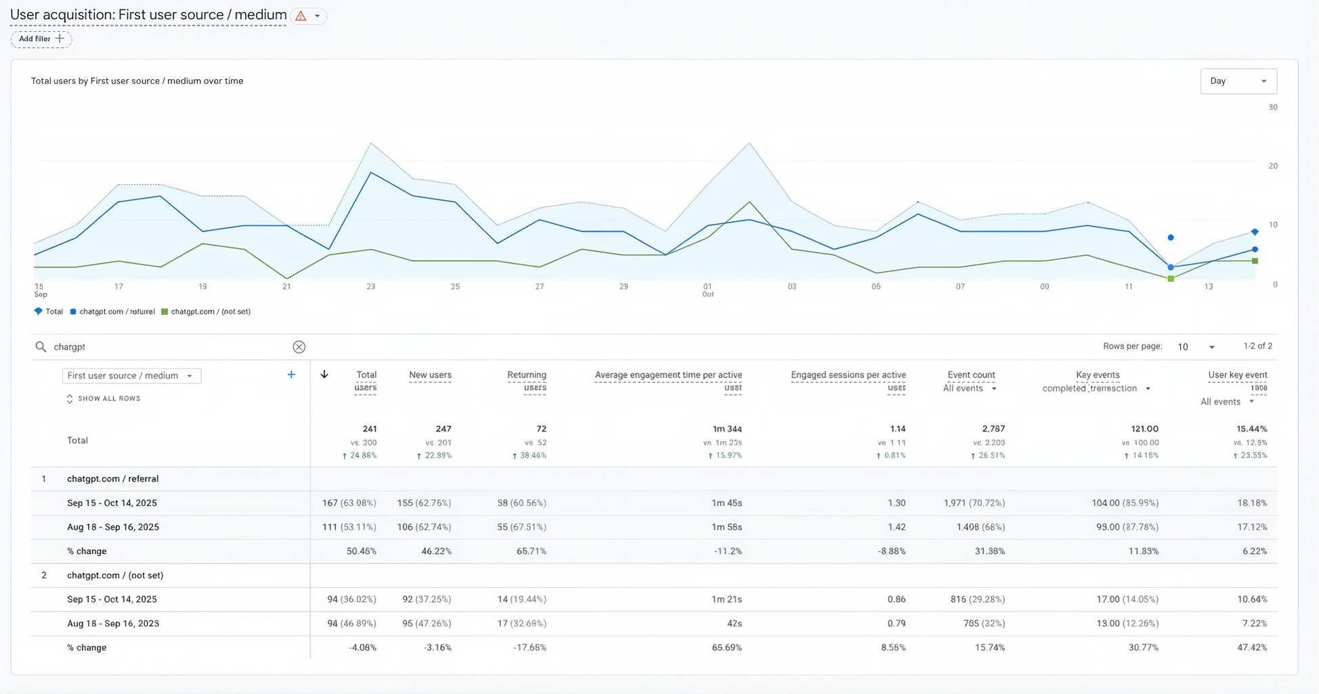Open the Event count All events dropdown
This screenshot has height=694, width=1319.
pyautogui.click(x=970, y=389)
